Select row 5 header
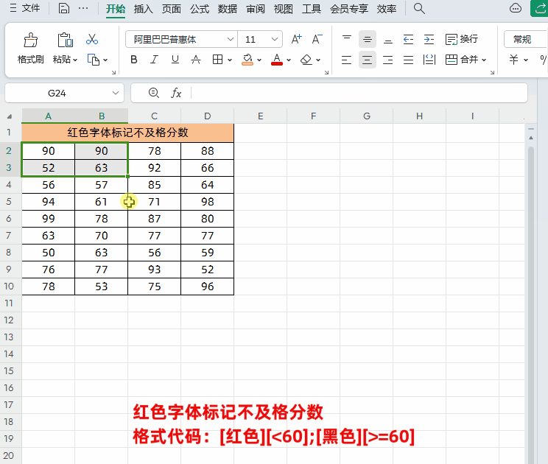The width and height of the screenshot is (548, 464). click(9, 202)
